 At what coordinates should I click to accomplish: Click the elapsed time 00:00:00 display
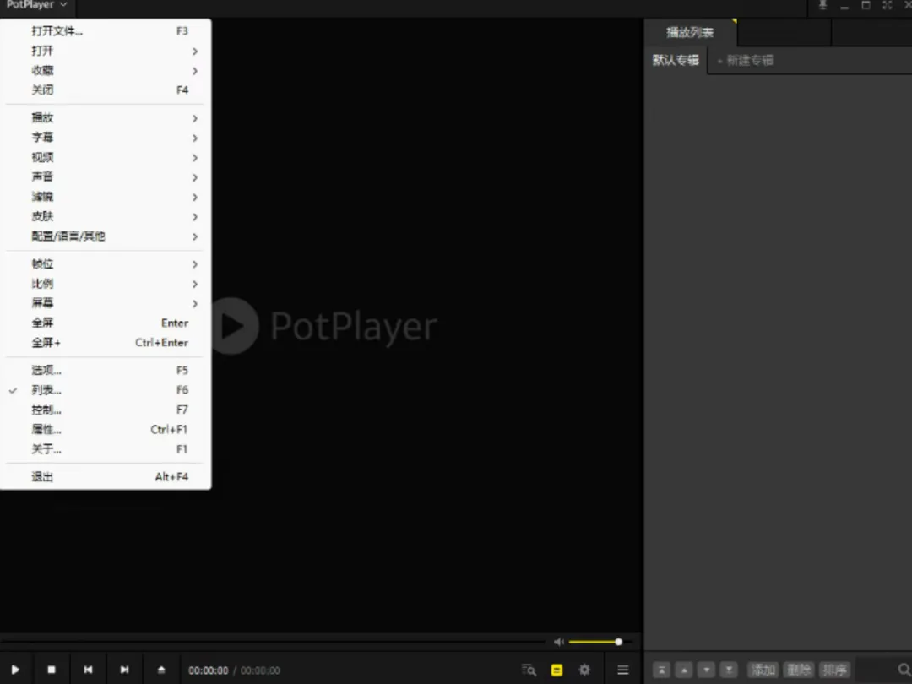[209, 670]
